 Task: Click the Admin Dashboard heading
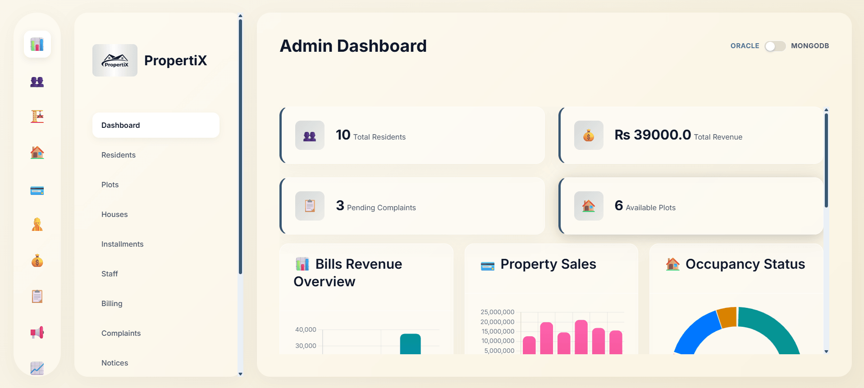(x=353, y=46)
